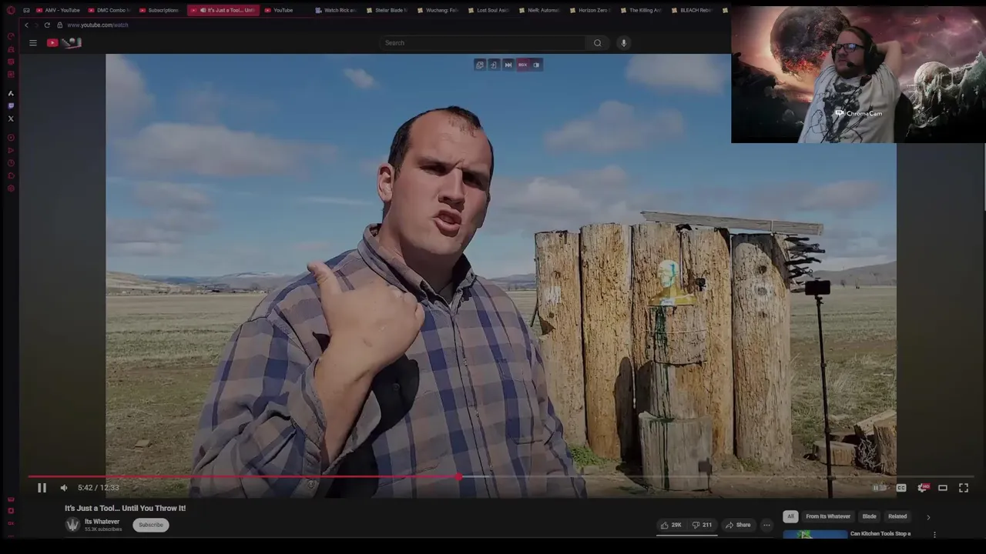Reload the current page
986x554 pixels.
tap(47, 25)
